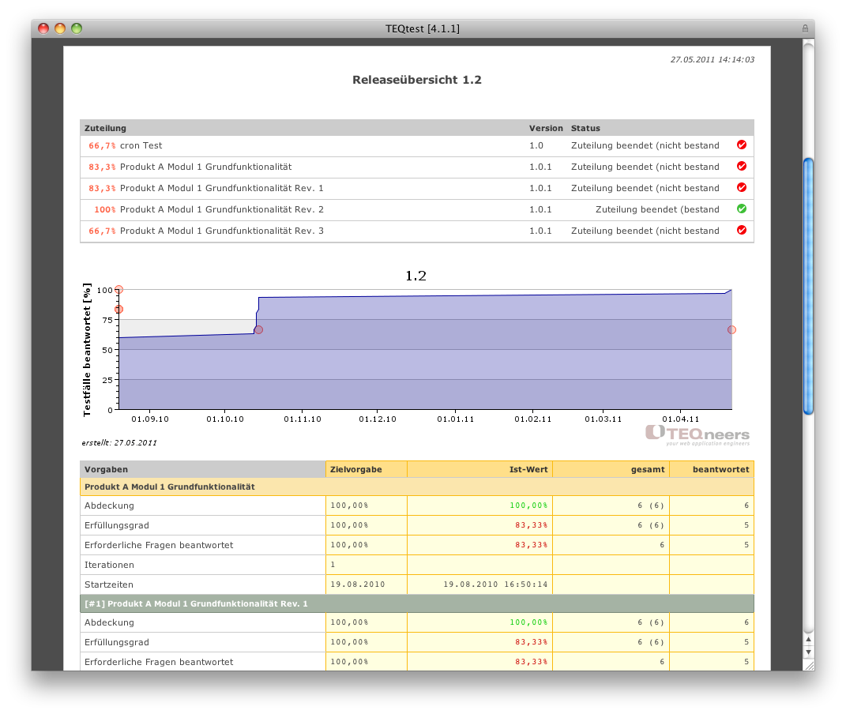Click the chart marker just below 100

click(x=119, y=309)
